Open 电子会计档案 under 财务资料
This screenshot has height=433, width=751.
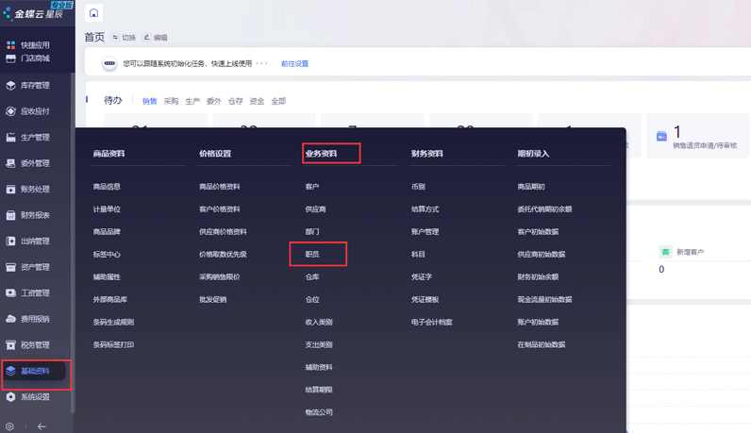click(431, 322)
